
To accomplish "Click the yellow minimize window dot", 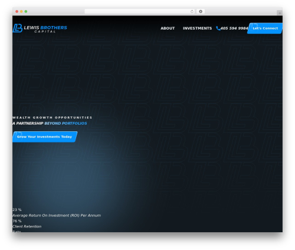I will pyautogui.click(x=21, y=11).
